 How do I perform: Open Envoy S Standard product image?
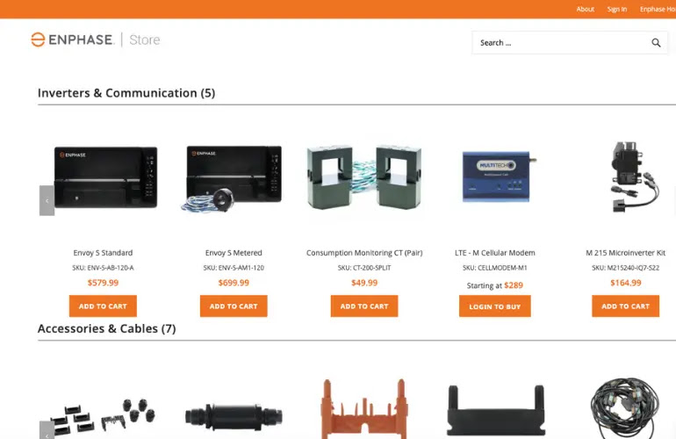coord(105,177)
